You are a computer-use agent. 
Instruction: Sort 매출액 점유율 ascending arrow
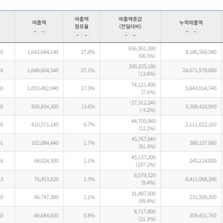coord(78,35)
